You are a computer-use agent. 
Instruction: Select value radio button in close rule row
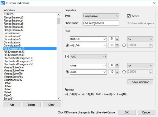[x=124, y=72]
